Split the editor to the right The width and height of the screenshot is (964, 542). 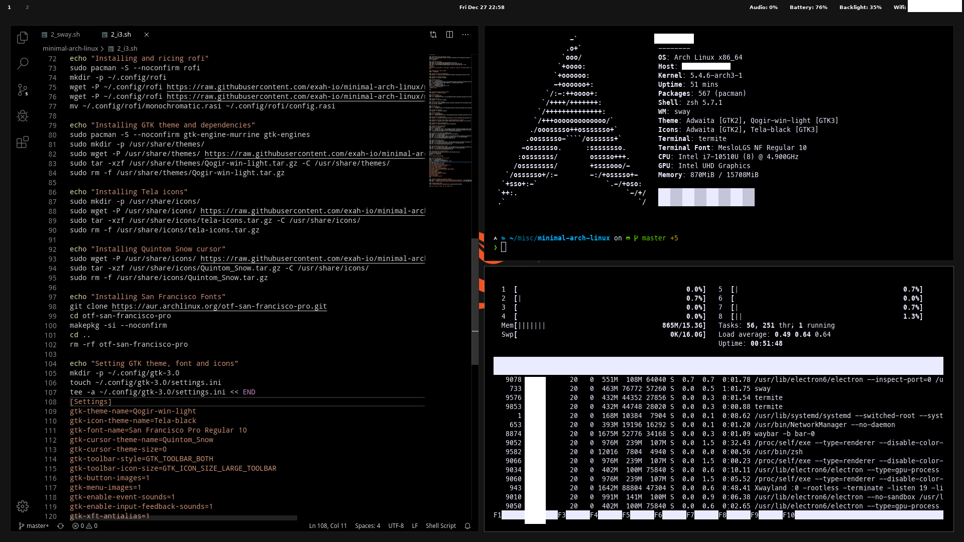coord(449,35)
